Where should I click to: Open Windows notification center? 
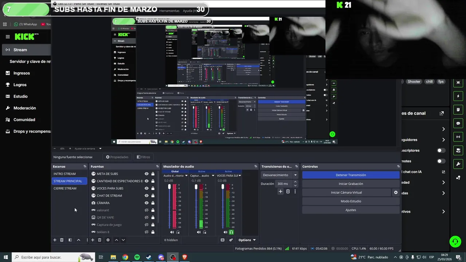[x=459, y=257]
